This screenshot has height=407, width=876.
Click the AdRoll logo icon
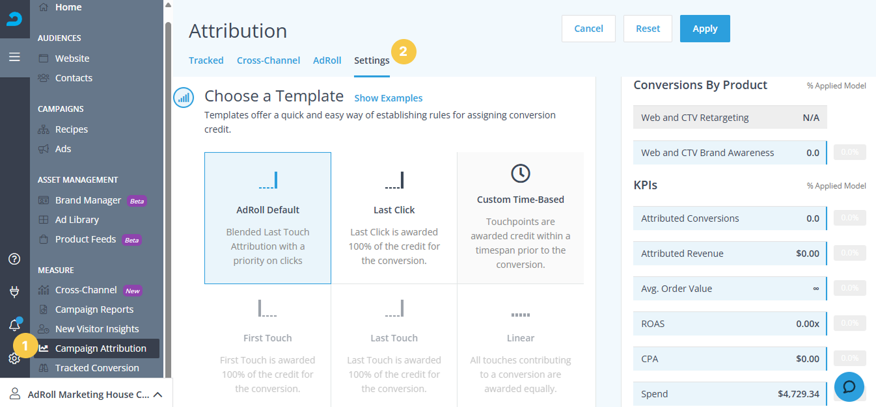14,20
